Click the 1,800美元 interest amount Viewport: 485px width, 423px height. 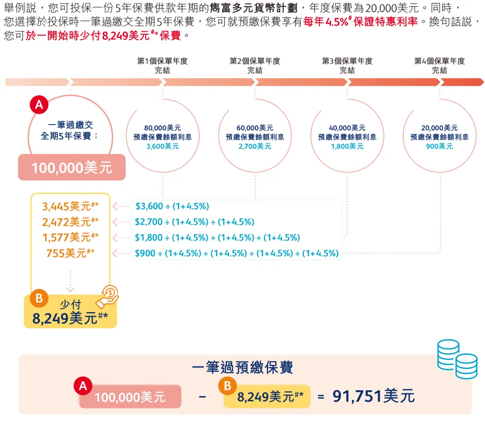347,146
